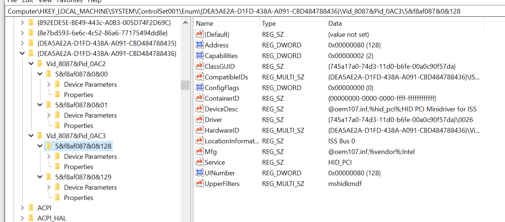Viewport: 505px width, 222px height.
Task: Expand Device Parameters under 5&f8af087&0&00
Action: point(49,84)
